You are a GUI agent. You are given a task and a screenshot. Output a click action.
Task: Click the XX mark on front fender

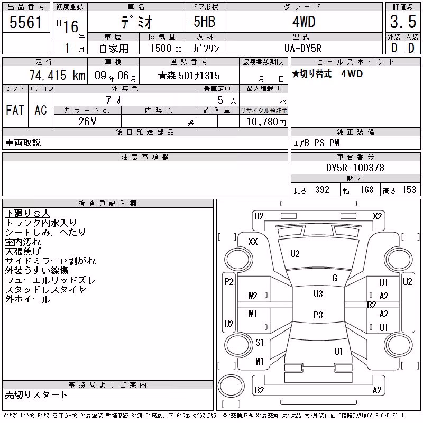click(253, 242)
